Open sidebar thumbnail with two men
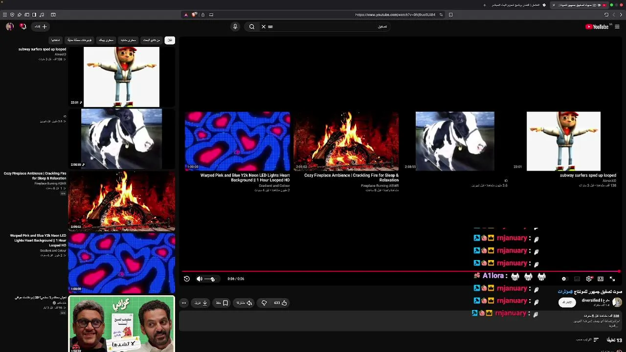The image size is (626, 352). 121,324
